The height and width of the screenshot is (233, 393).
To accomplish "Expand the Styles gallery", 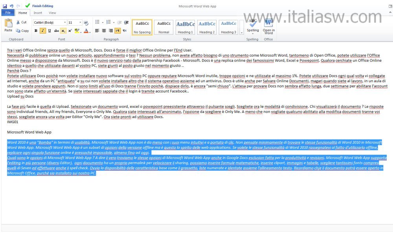I will pyautogui.click(x=242, y=28).
